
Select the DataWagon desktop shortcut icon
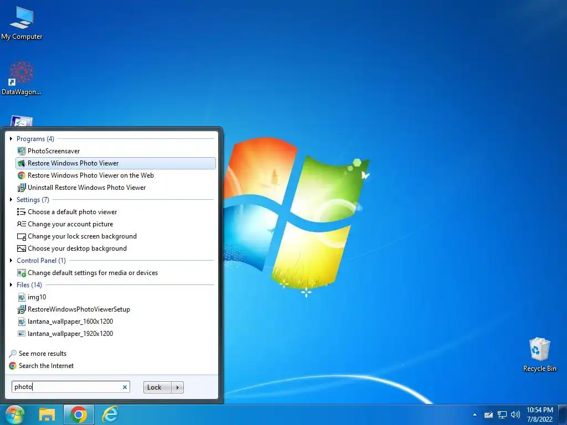(22, 74)
